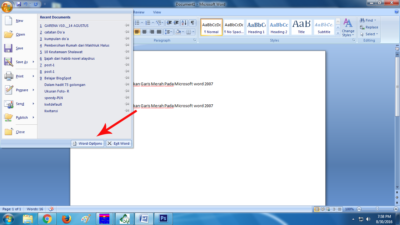Pin GARENA V10._14 AGUSTUS document
Screen dimensions: 400x225
tap(127, 26)
